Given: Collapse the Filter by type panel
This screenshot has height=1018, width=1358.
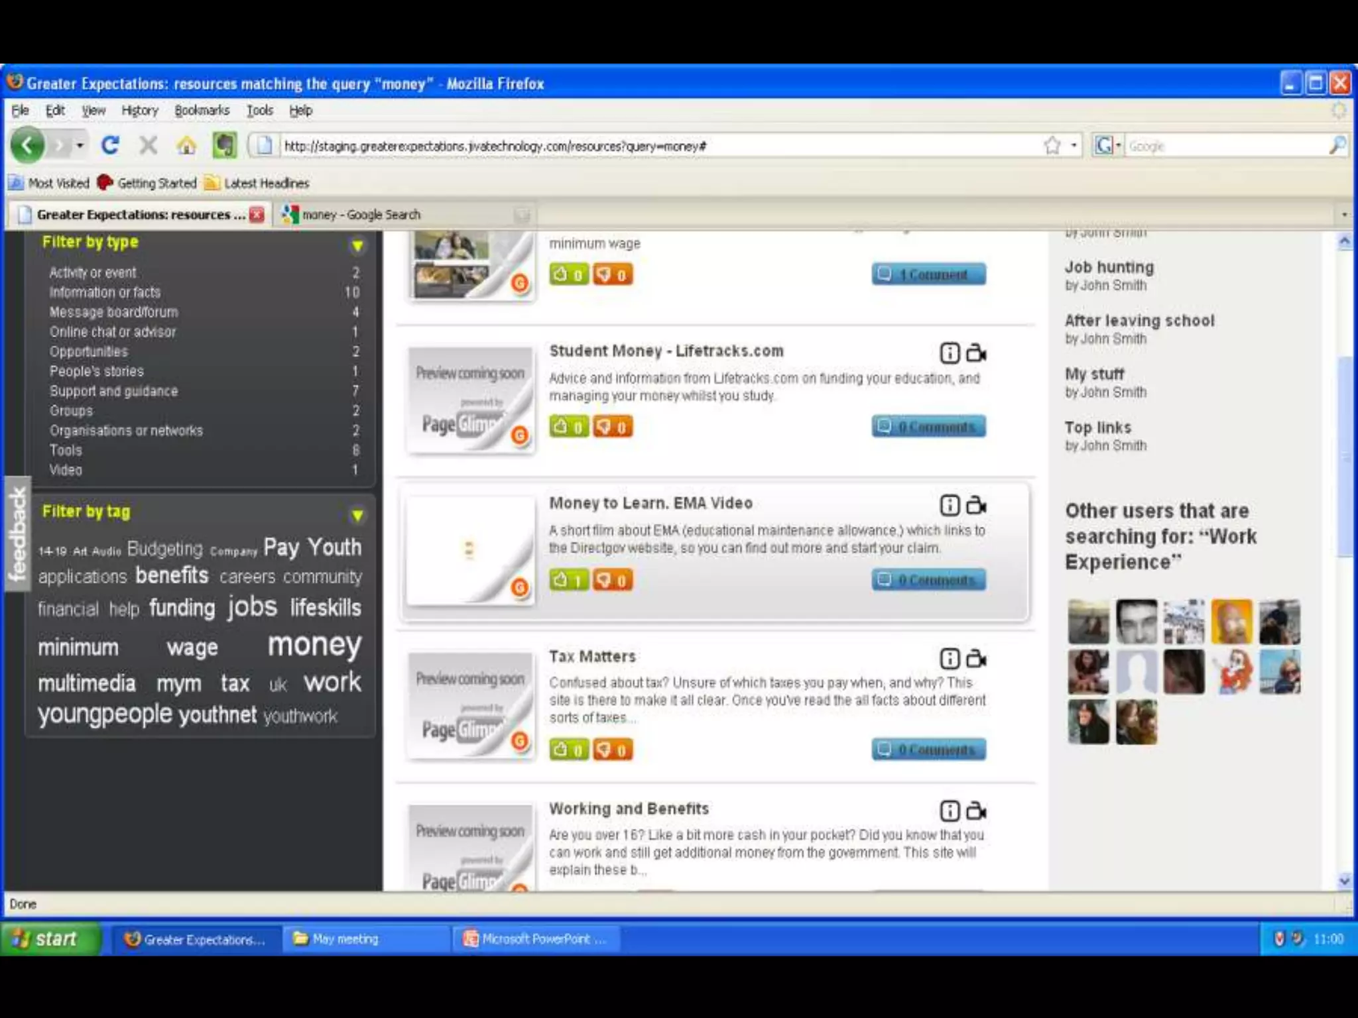Looking at the screenshot, I should pos(357,247).
